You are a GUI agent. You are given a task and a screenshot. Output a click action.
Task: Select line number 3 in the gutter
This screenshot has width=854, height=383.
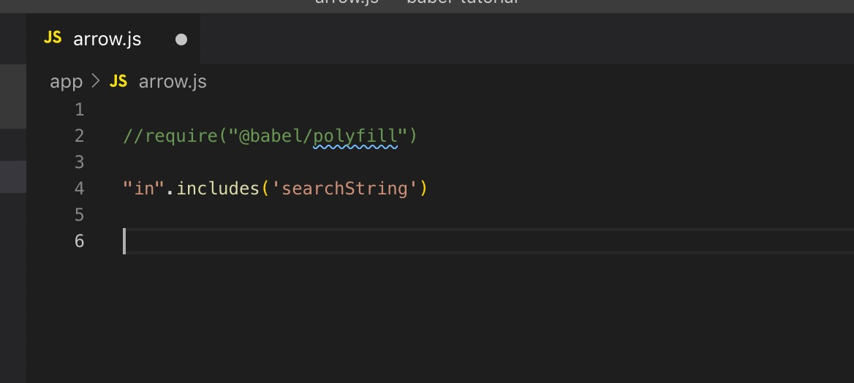pyautogui.click(x=79, y=162)
